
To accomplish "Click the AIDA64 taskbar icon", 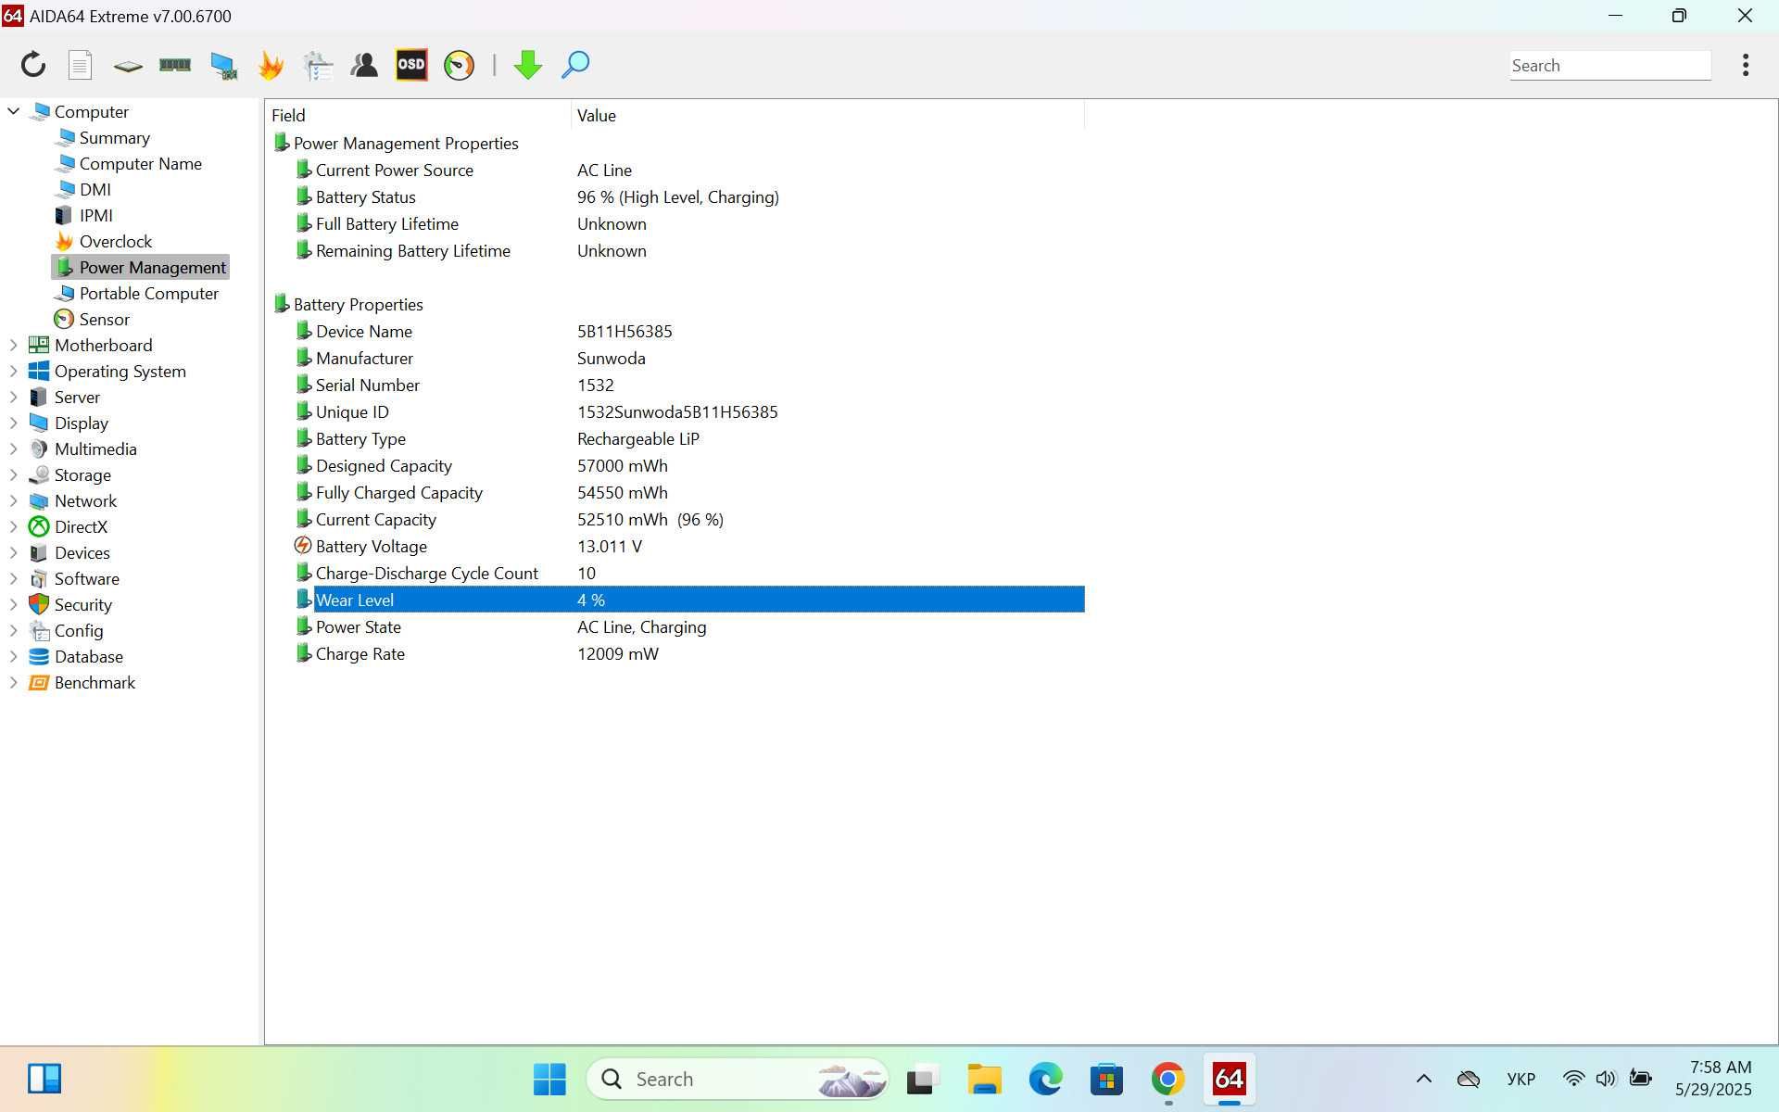I will point(1230,1079).
